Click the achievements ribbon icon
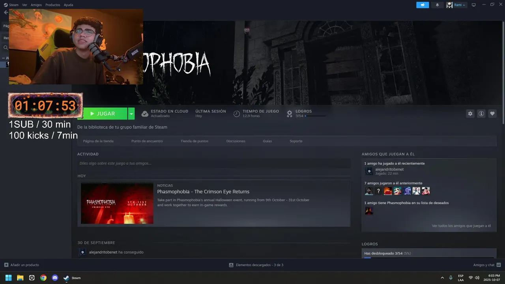The width and height of the screenshot is (505, 284). click(290, 114)
